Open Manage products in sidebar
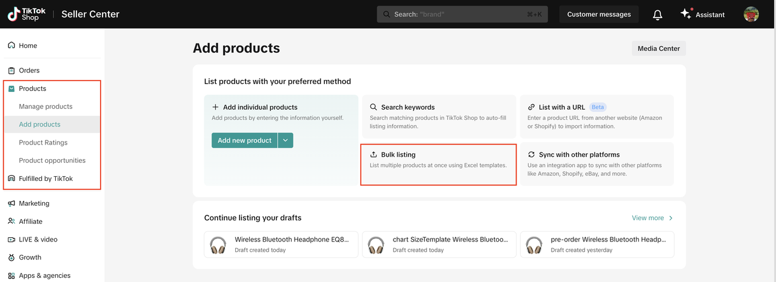776x282 pixels. (45, 107)
